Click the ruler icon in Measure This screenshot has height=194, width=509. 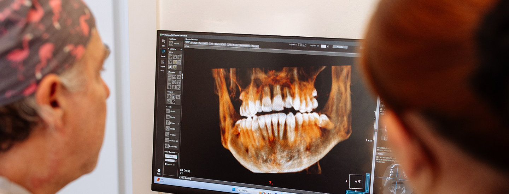(170, 77)
